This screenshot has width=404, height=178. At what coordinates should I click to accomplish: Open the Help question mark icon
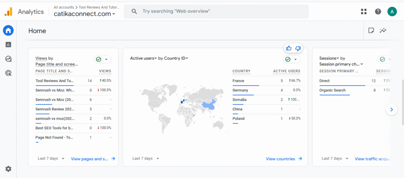(x=378, y=11)
